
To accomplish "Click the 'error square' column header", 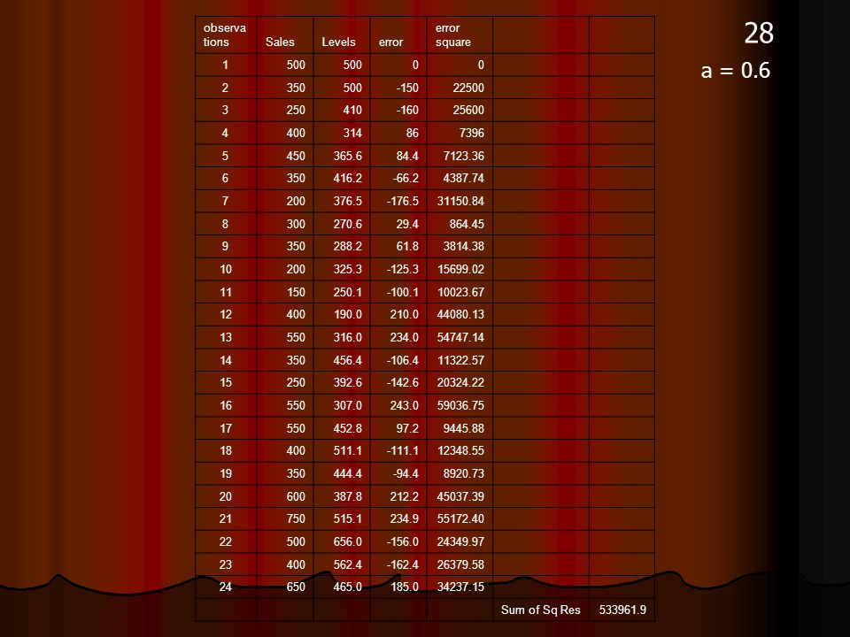I will coord(452,35).
